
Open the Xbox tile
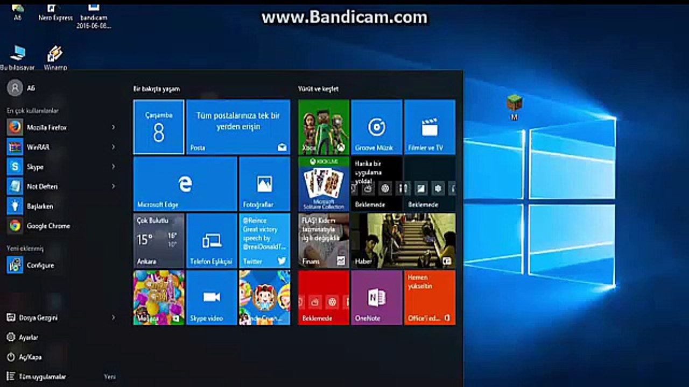[324, 127]
